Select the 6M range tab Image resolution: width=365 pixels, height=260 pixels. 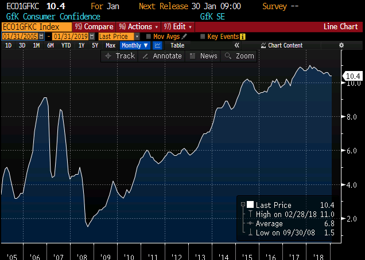click(x=51, y=45)
